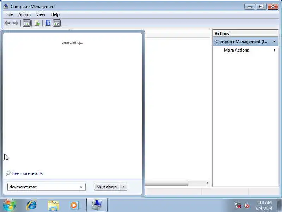The height and width of the screenshot is (212, 282).
Task: Open the File menu
Action: coord(10,14)
